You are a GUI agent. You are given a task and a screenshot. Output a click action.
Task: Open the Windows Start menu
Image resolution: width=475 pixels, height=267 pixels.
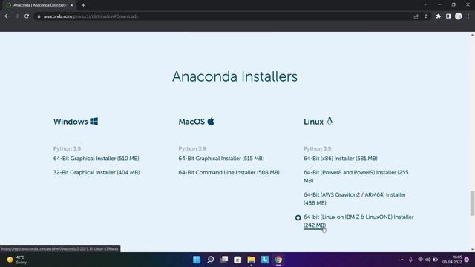(197, 260)
